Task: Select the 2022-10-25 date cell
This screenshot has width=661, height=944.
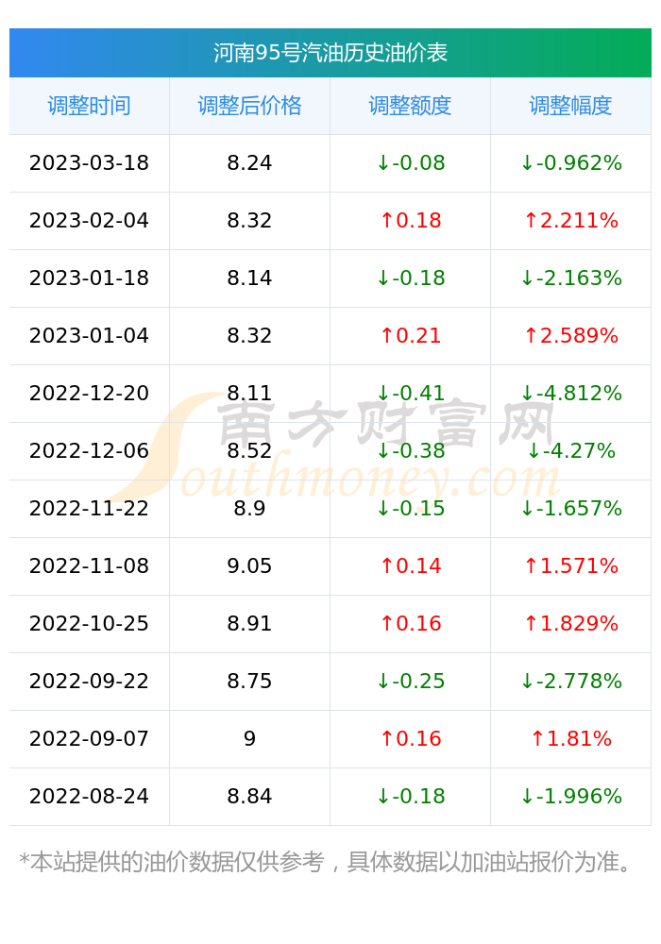Action: (x=89, y=623)
